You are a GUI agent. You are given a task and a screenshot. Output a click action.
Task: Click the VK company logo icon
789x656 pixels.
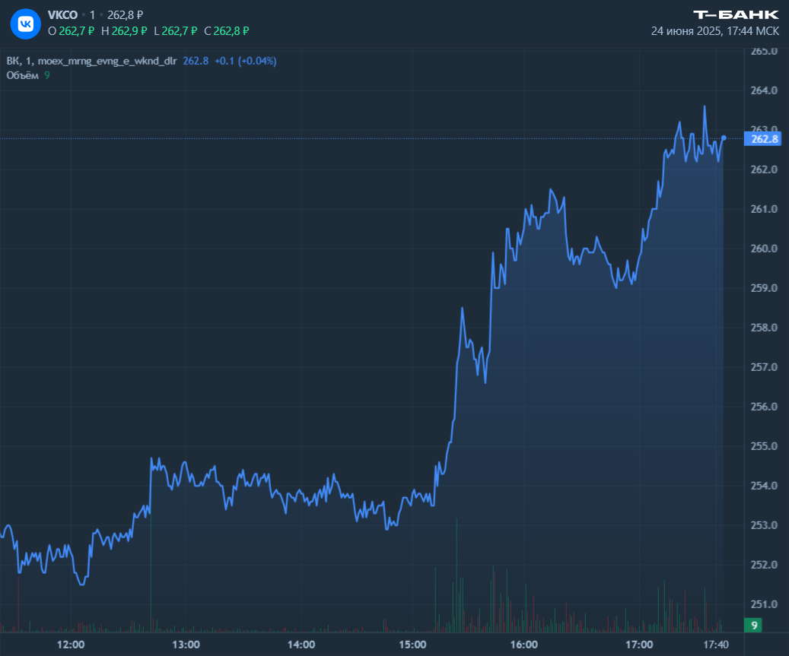click(x=26, y=23)
